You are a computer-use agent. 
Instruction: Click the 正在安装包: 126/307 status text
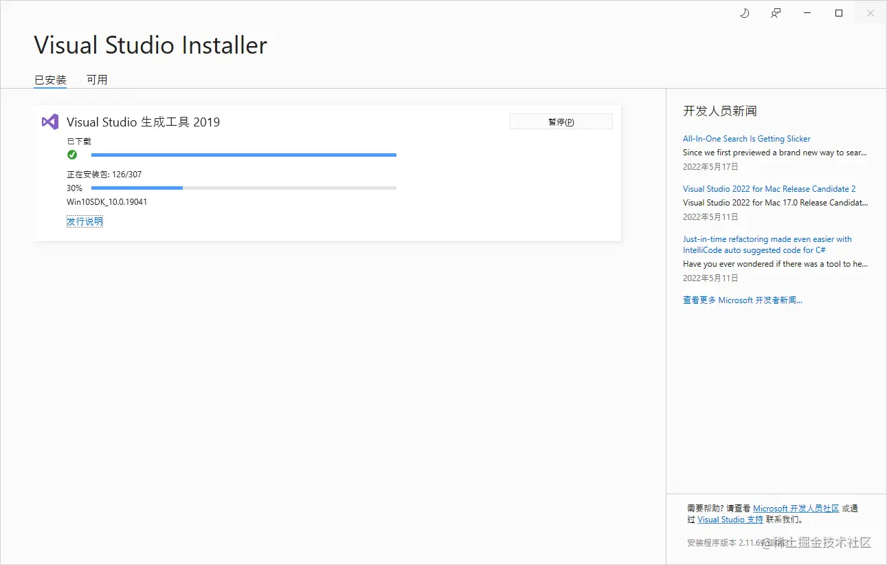(104, 174)
